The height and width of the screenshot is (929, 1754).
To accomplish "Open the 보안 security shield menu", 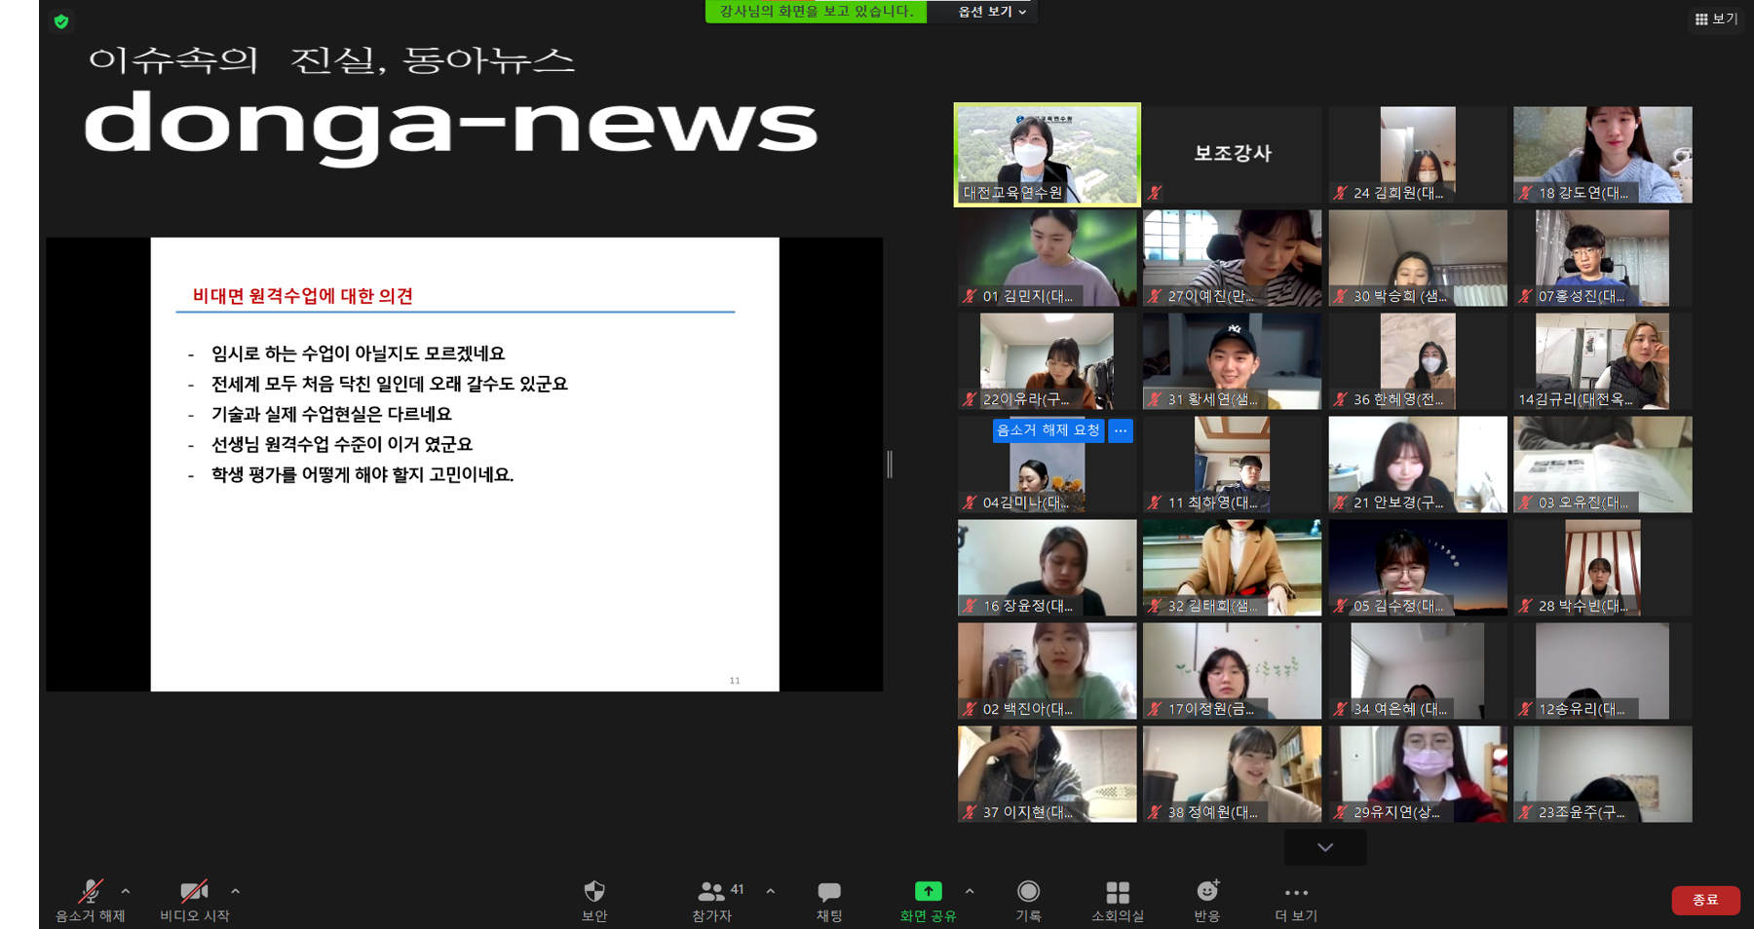I will pyautogui.click(x=594, y=901).
